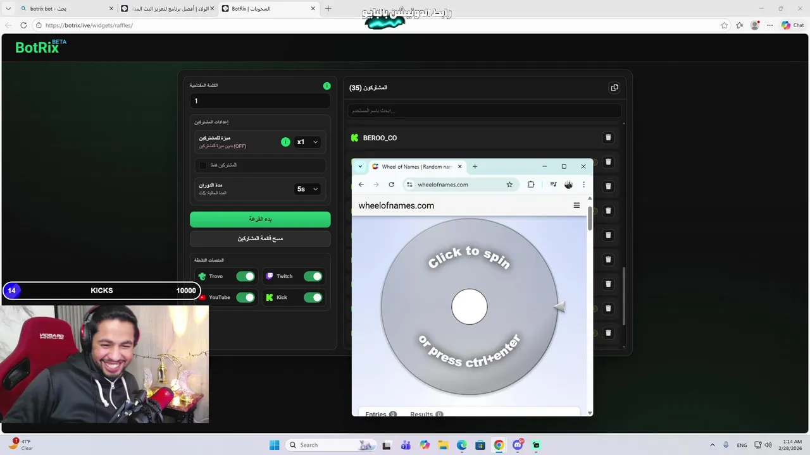Go back in Wheel of Names window
810x455 pixels.
pos(361,185)
